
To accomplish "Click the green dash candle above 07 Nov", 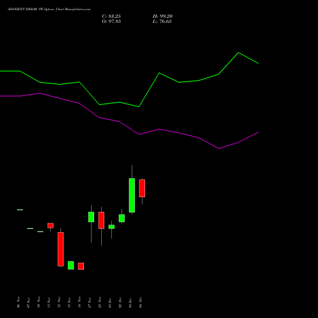I will (x=30, y=228).
